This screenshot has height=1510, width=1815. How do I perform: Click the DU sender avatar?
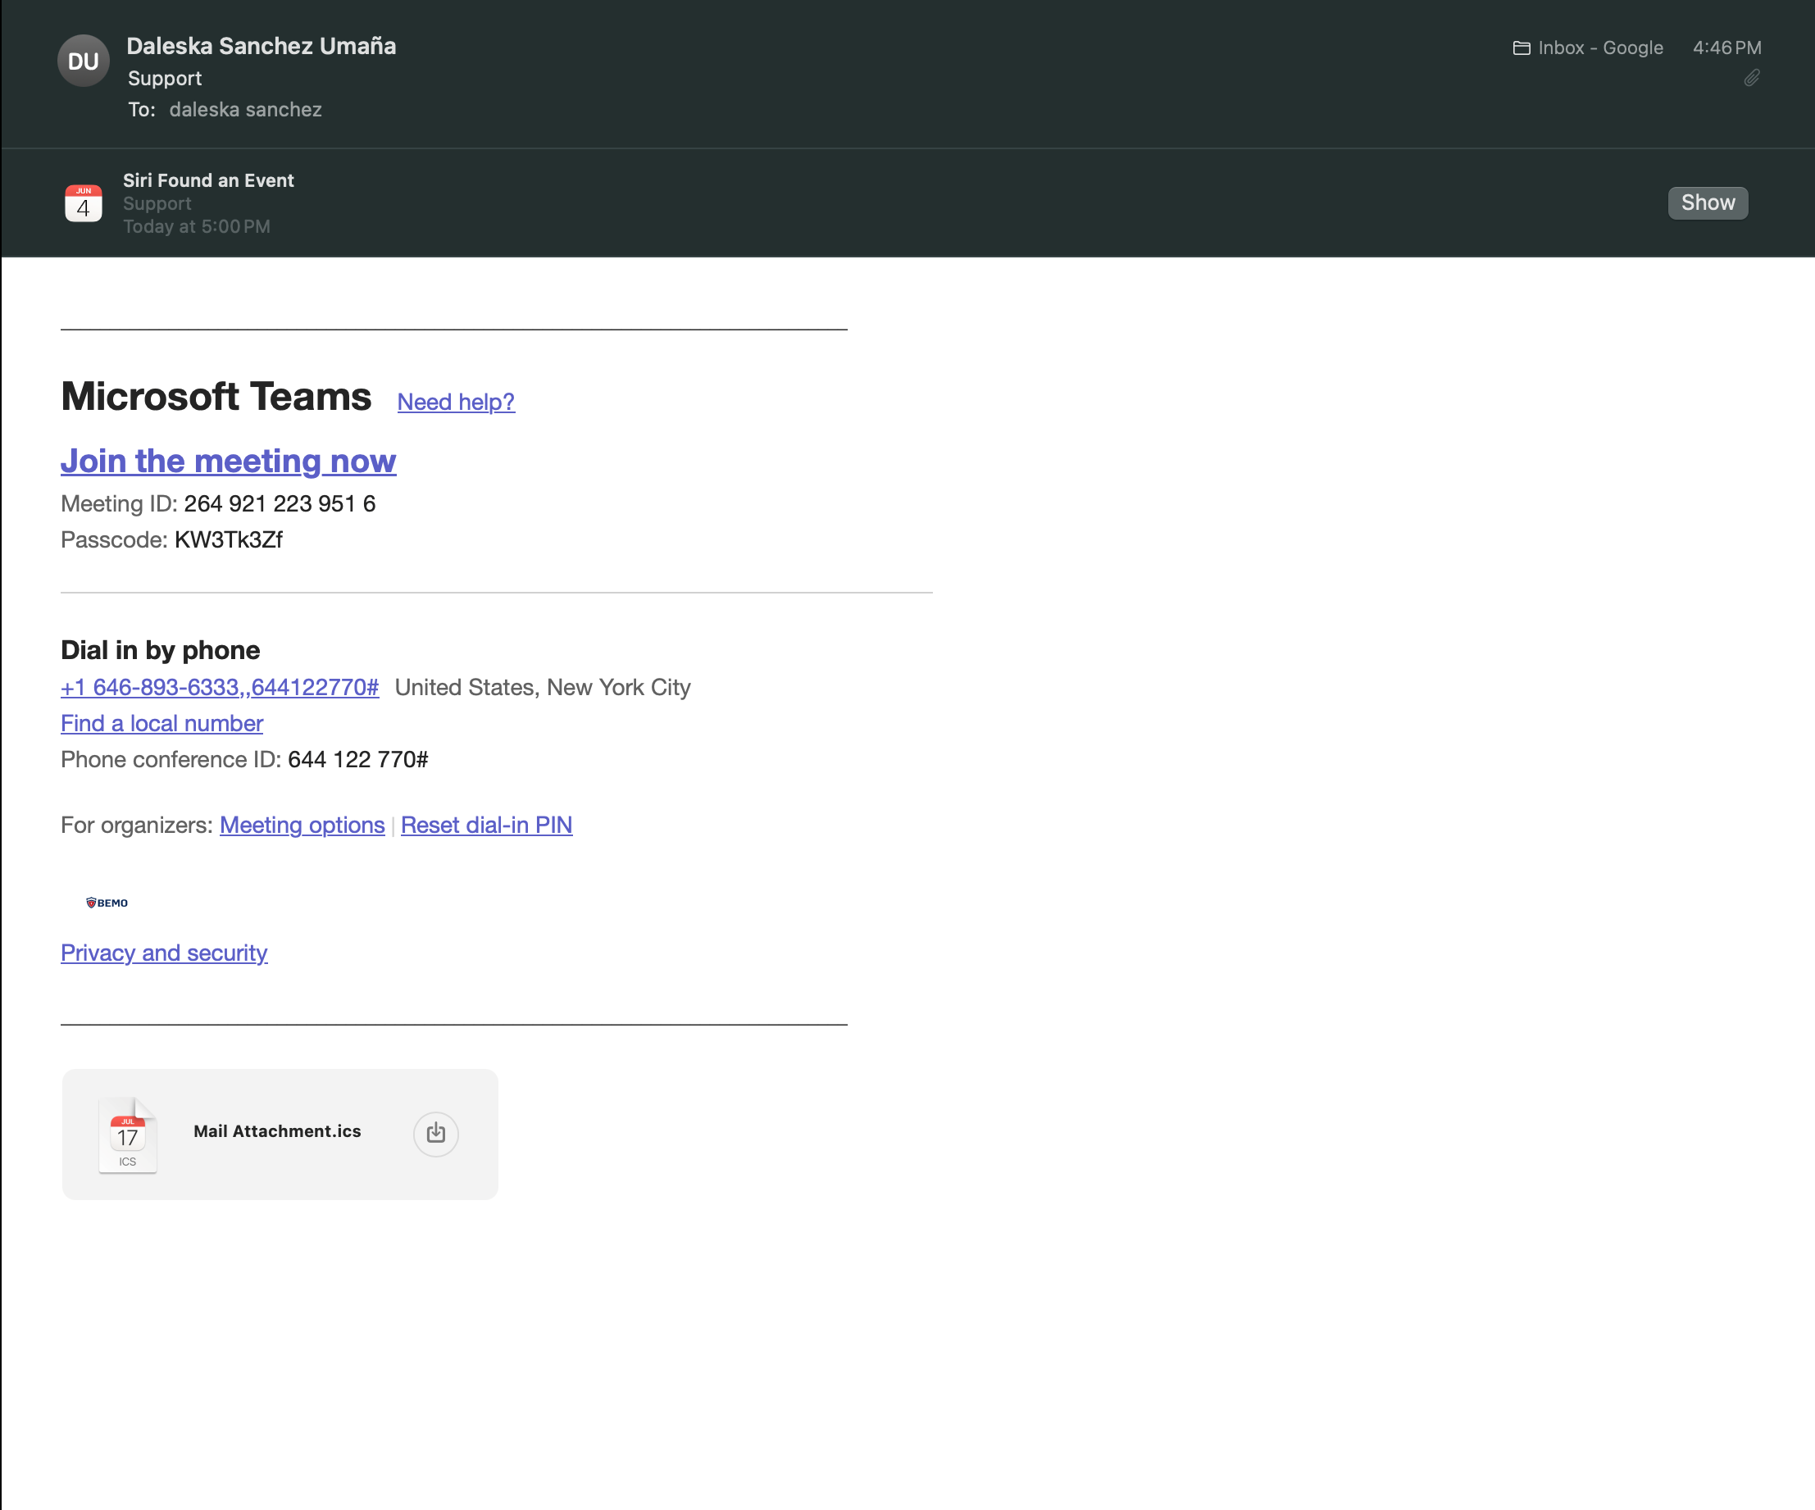83,61
